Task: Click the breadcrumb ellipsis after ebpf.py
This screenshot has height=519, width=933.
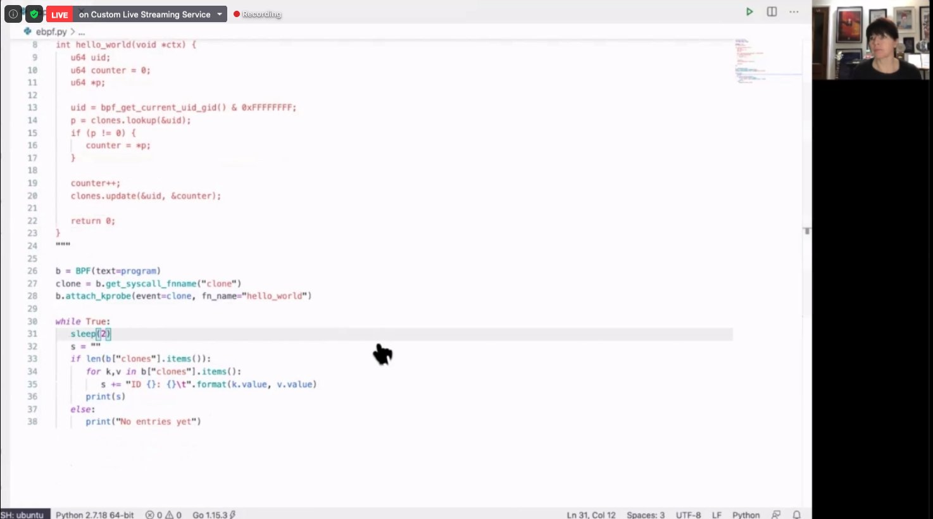Action: click(x=81, y=32)
